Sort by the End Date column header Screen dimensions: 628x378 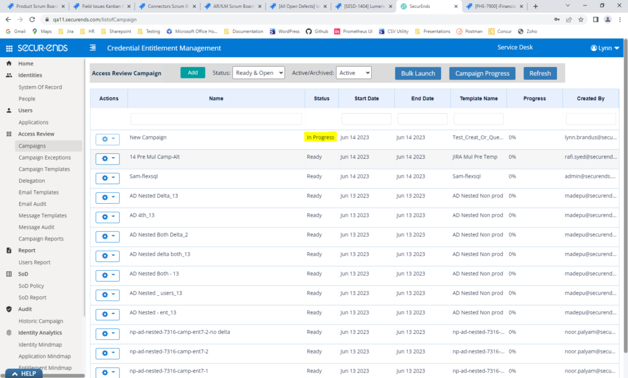pyautogui.click(x=422, y=98)
